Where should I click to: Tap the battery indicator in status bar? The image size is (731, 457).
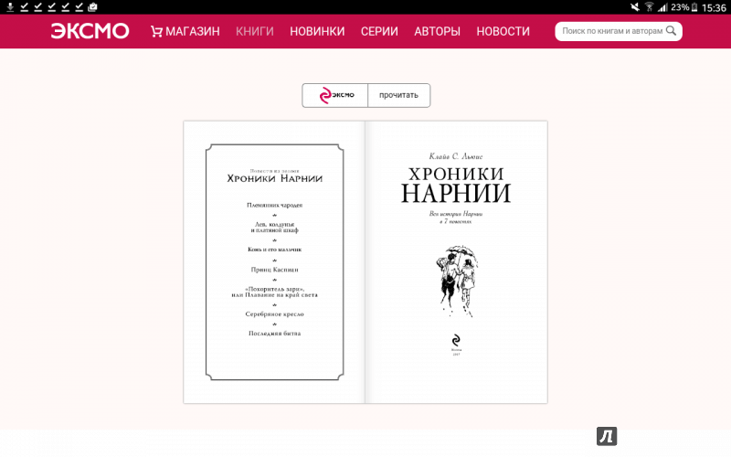coord(694,7)
